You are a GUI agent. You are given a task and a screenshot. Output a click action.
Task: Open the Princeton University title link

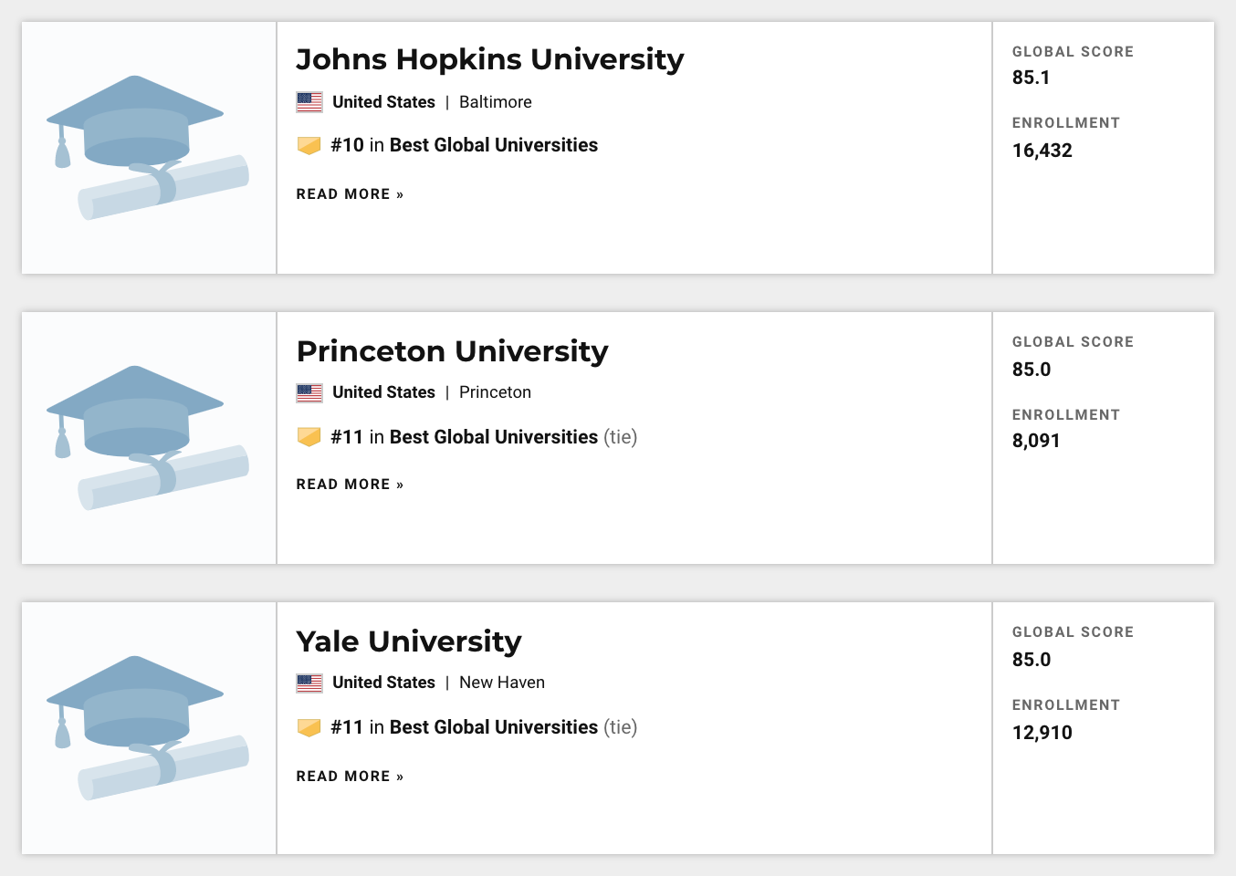452,351
